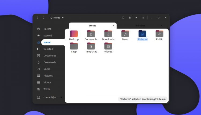Viewport: 201px width, 115px height.
Task: Eject the contact@ mounted location
Action: pos(61,97)
